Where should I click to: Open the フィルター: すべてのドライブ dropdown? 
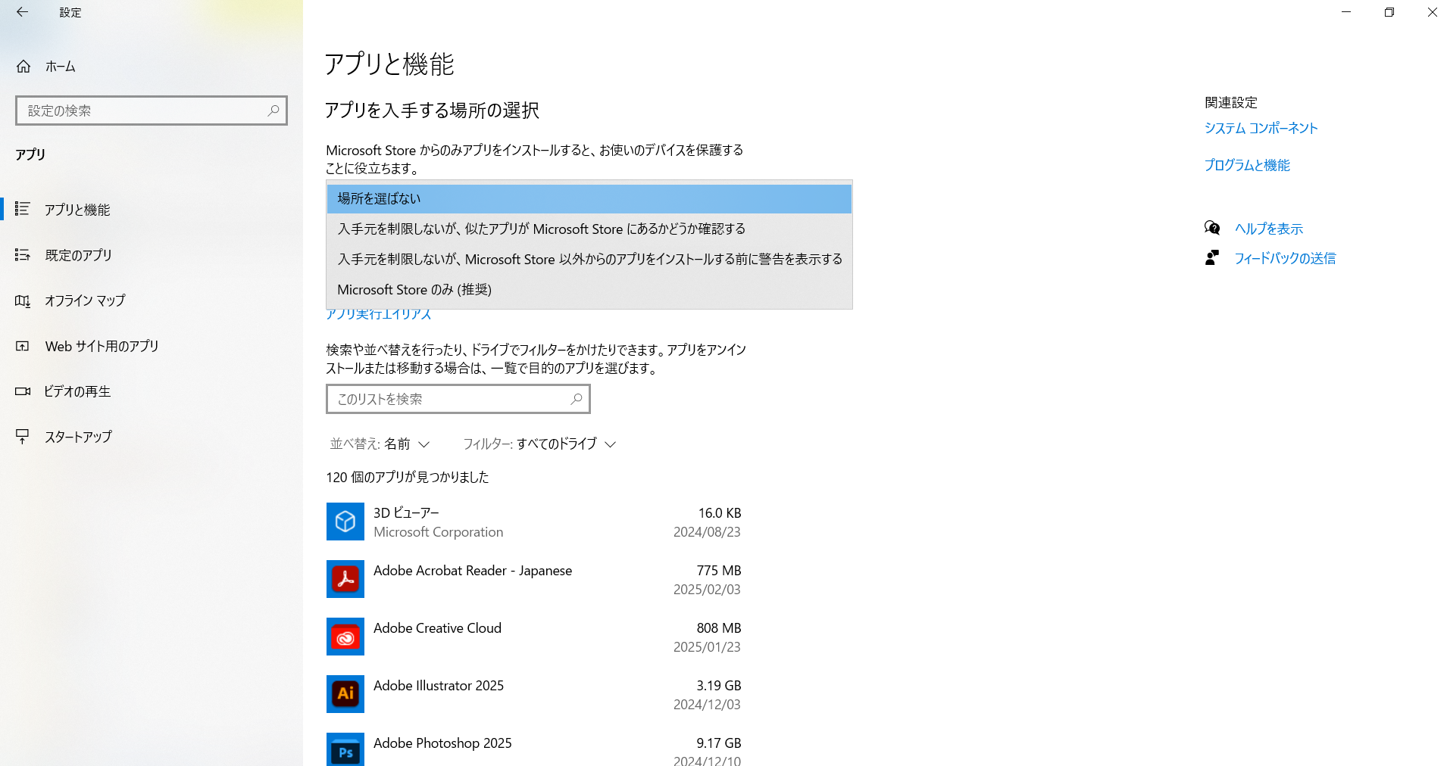coord(539,444)
